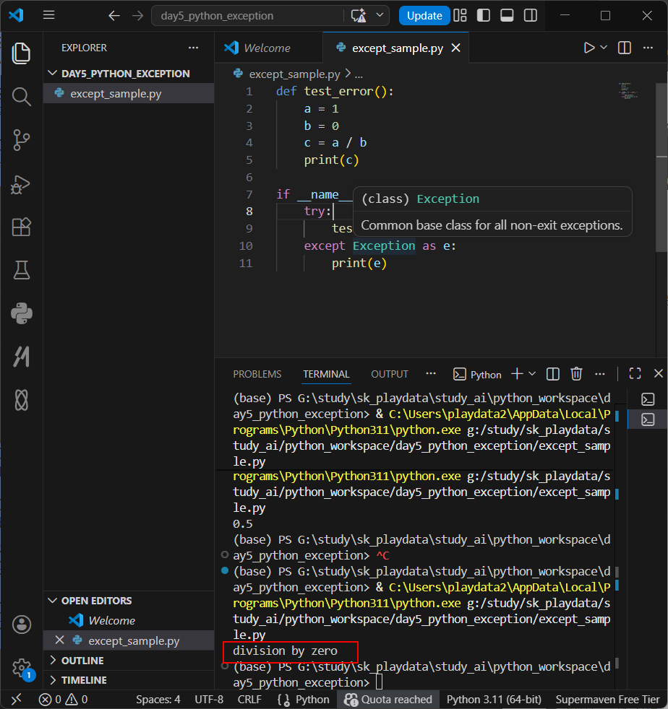Viewport: 668px width, 709px height.
Task: Show errors and warnings in status bar
Action: tap(64, 700)
